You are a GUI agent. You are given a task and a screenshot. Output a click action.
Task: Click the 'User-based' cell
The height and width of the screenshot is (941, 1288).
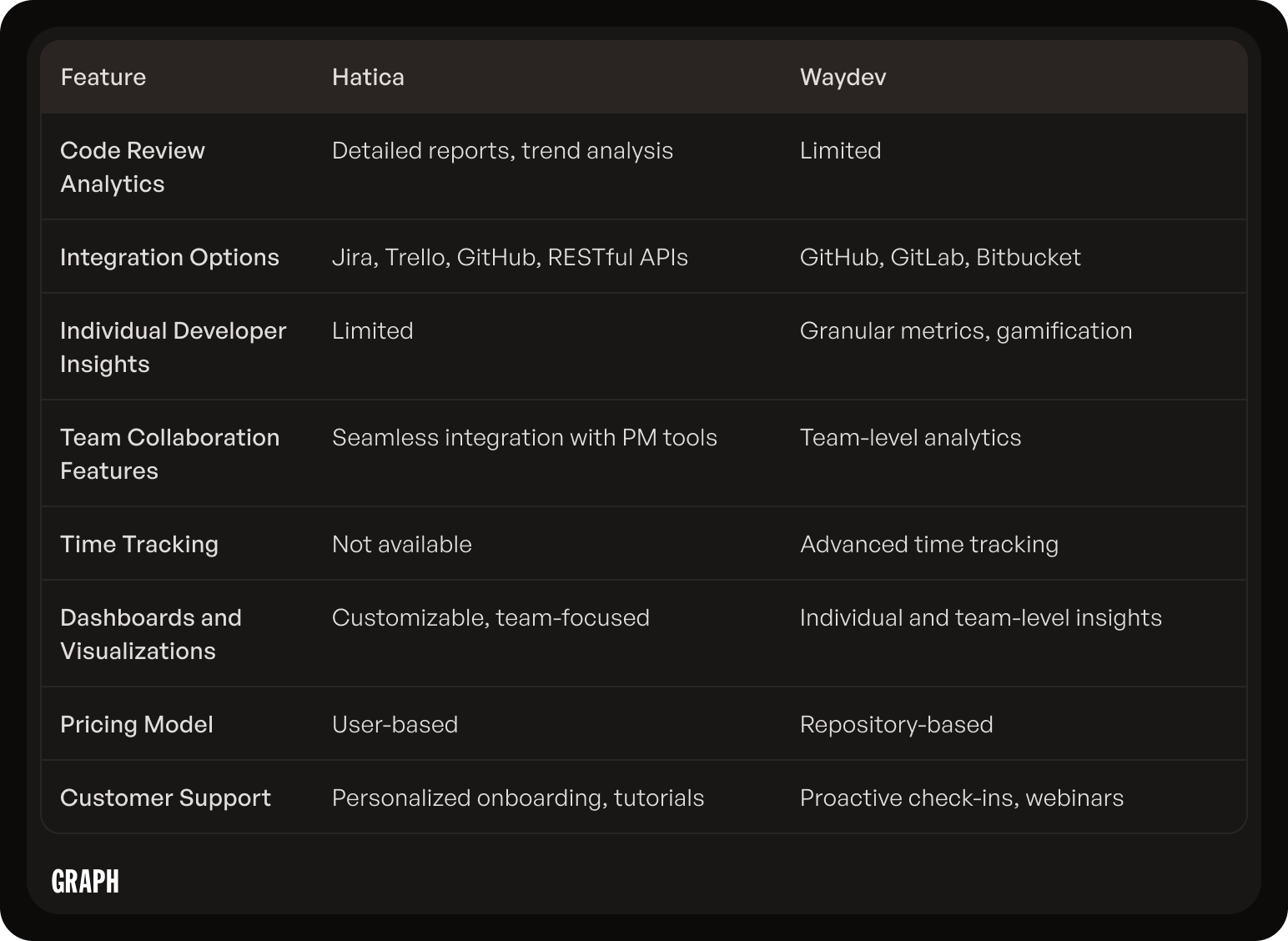pyautogui.click(x=395, y=724)
